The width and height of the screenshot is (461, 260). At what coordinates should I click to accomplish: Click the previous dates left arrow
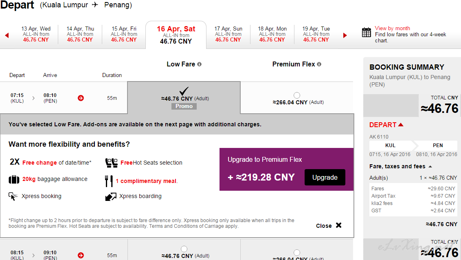tap(7, 35)
